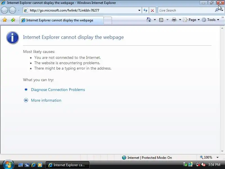Open the Tools menu

[210, 20]
